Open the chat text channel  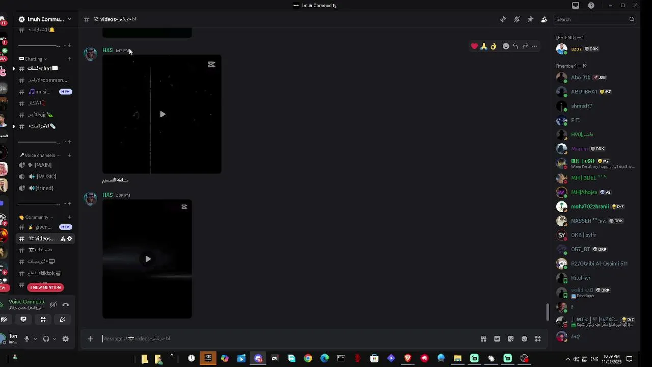pos(46,68)
